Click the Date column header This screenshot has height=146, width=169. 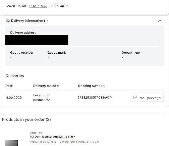pyautogui.click(x=9, y=86)
